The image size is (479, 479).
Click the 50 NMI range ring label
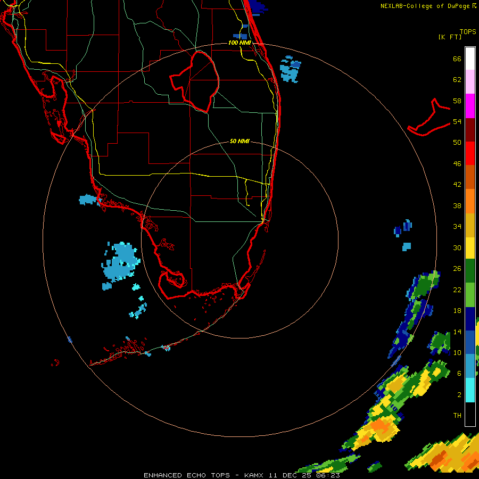point(240,141)
